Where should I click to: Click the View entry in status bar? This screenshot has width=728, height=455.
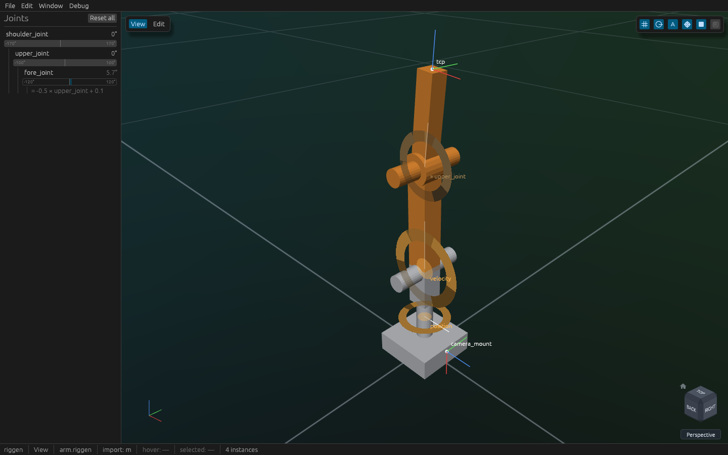tap(41, 450)
